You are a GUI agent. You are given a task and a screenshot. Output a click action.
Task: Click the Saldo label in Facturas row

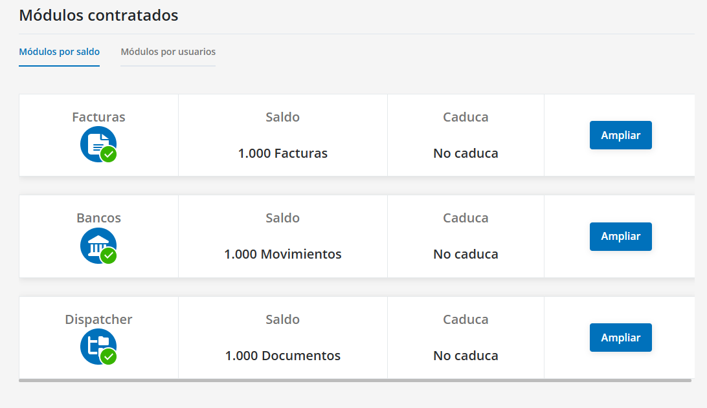pos(283,117)
